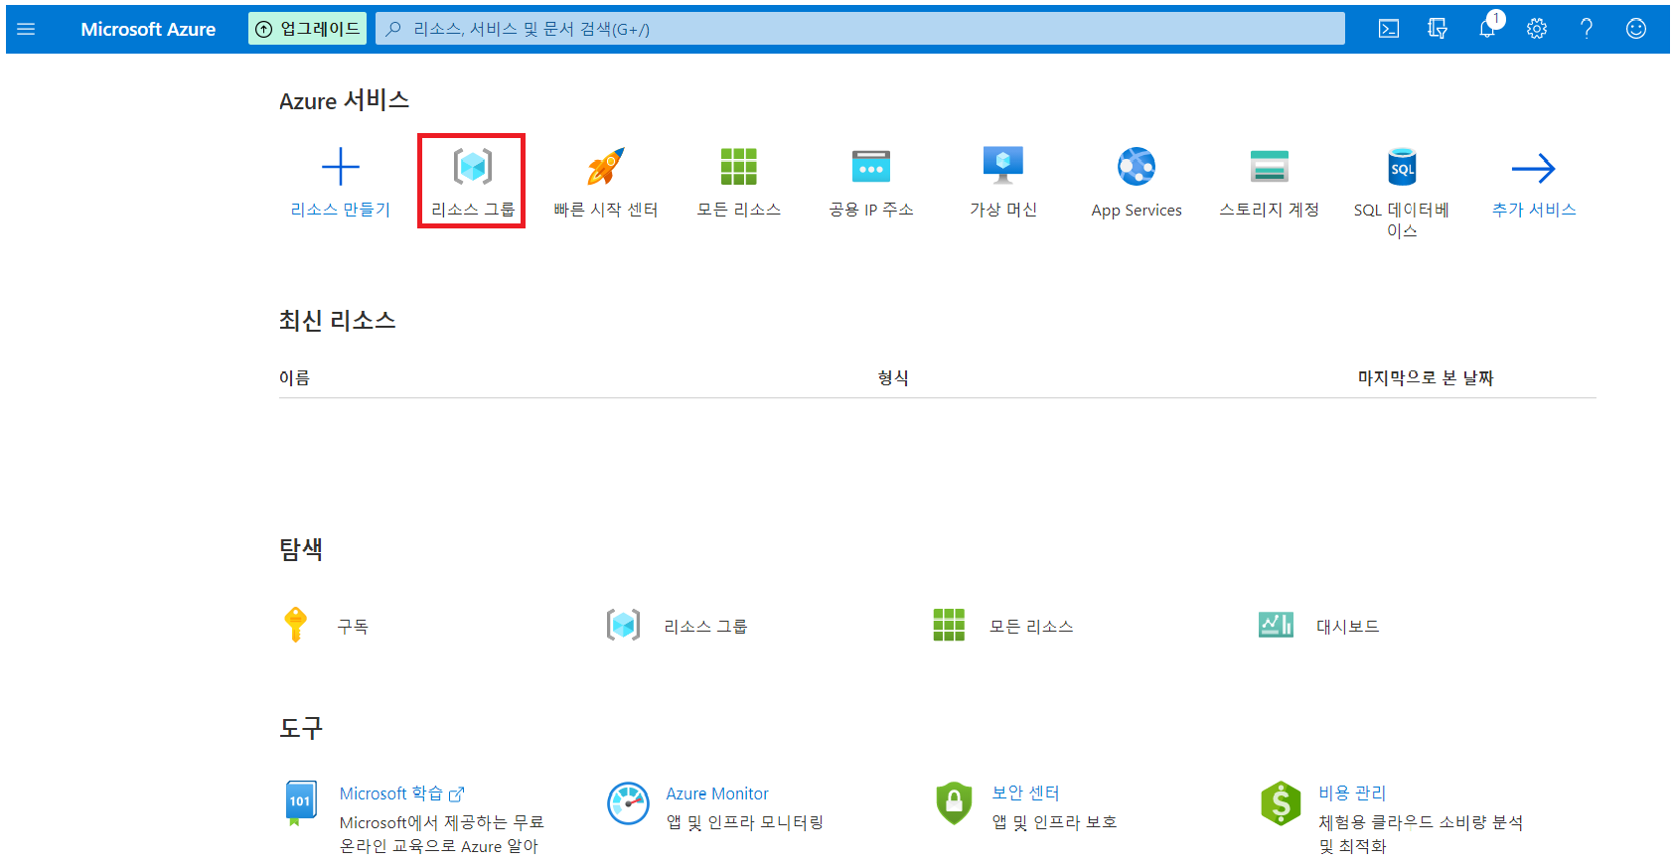1672x864 pixels.
Task: Open 스토리지 계정 service icon
Action: pos(1270,167)
